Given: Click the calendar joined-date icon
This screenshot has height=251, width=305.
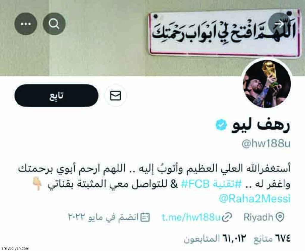Looking at the screenshot, I should [145, 217].
